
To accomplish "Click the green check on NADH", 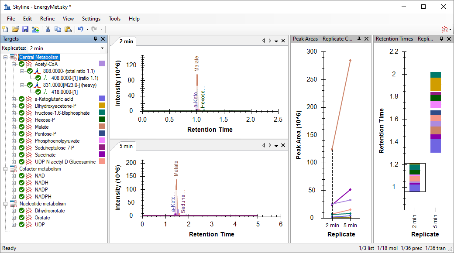I will coord(22,183).
